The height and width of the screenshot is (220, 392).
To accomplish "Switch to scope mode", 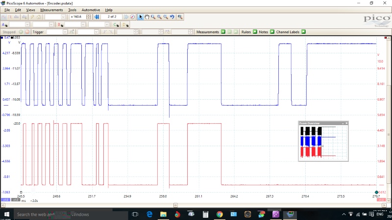I will click(4, 17).
